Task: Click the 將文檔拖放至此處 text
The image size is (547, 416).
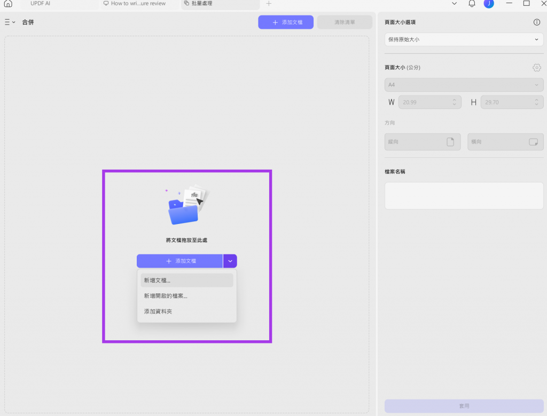Action: [186, 240]
